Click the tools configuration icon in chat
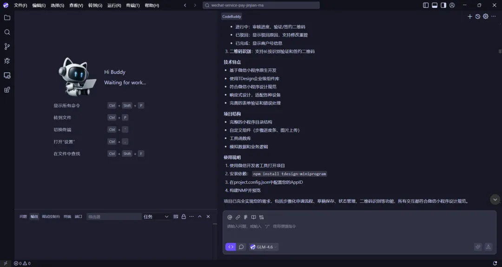 tap(261, 217)
